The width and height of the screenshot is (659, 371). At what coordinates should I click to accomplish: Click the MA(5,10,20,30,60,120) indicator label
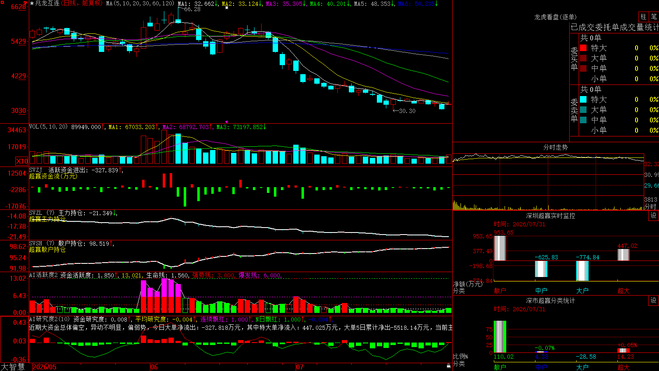click(140, 4)
